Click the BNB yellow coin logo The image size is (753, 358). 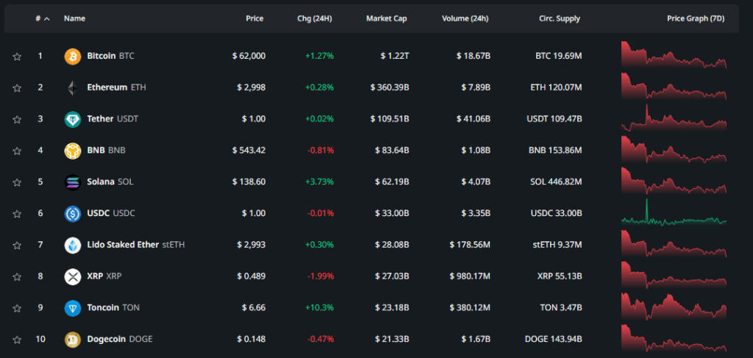72,151
